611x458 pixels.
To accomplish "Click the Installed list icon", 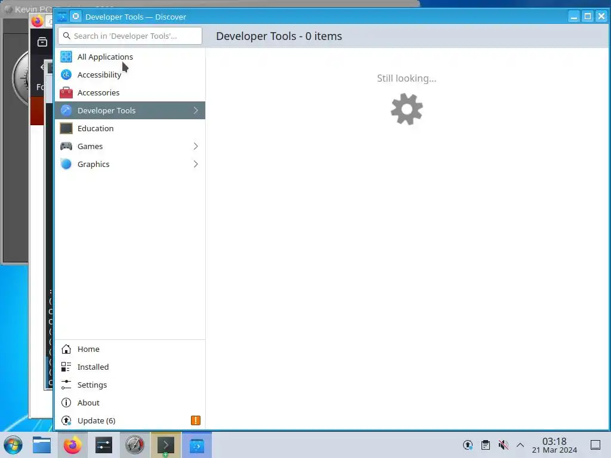I will tap(66, 367).
